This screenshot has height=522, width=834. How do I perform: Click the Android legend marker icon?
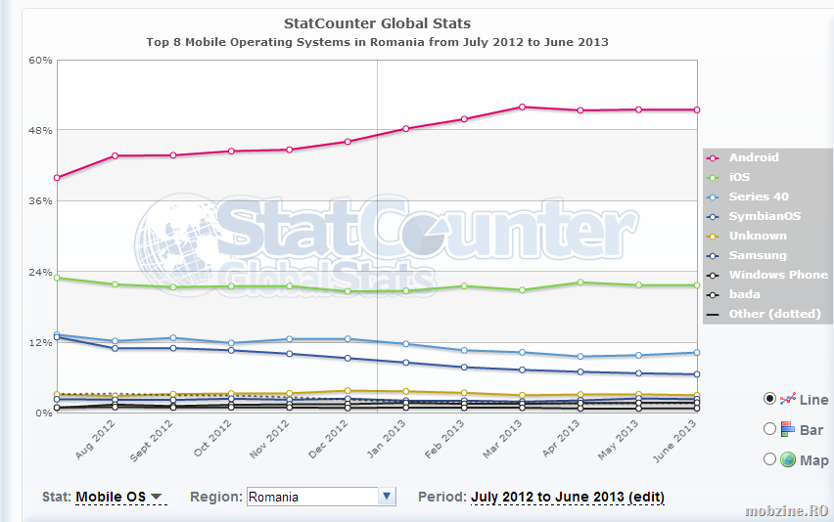[714, 158]
